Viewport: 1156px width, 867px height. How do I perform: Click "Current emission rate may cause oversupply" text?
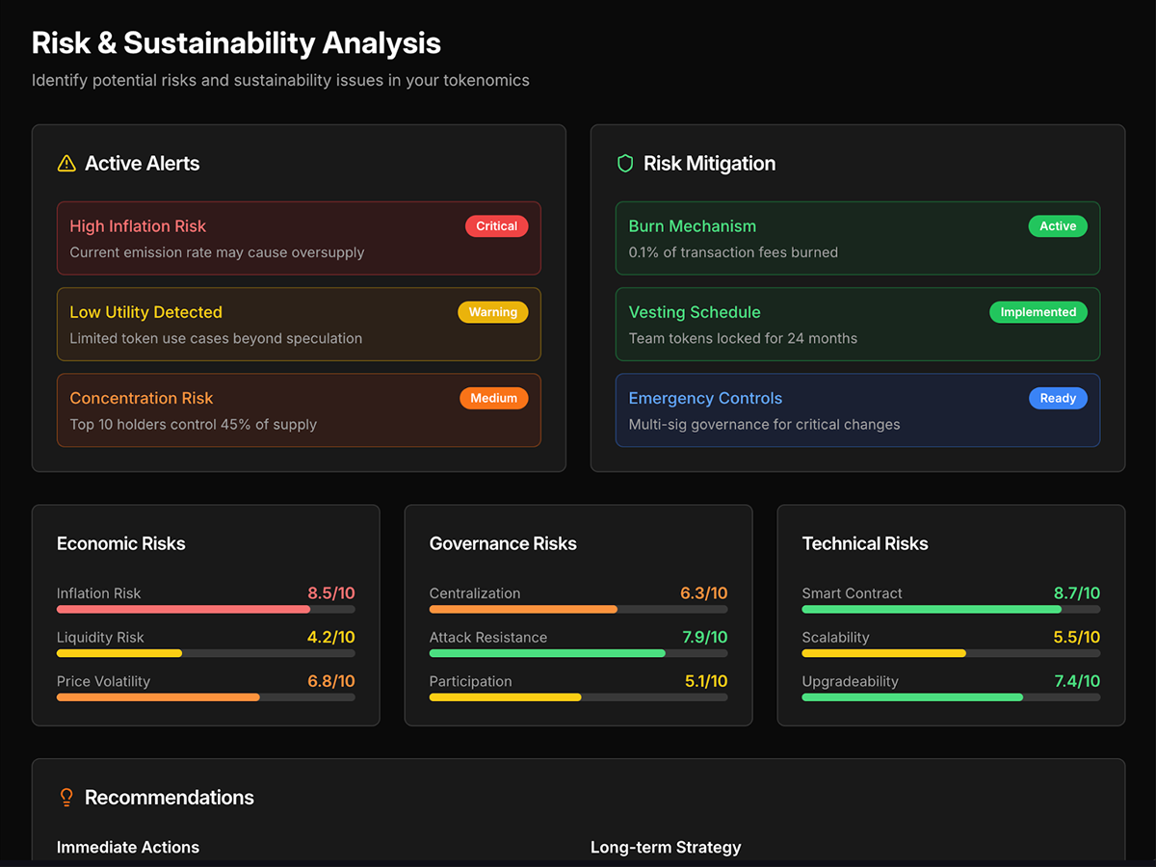click(x=217, y=252)
